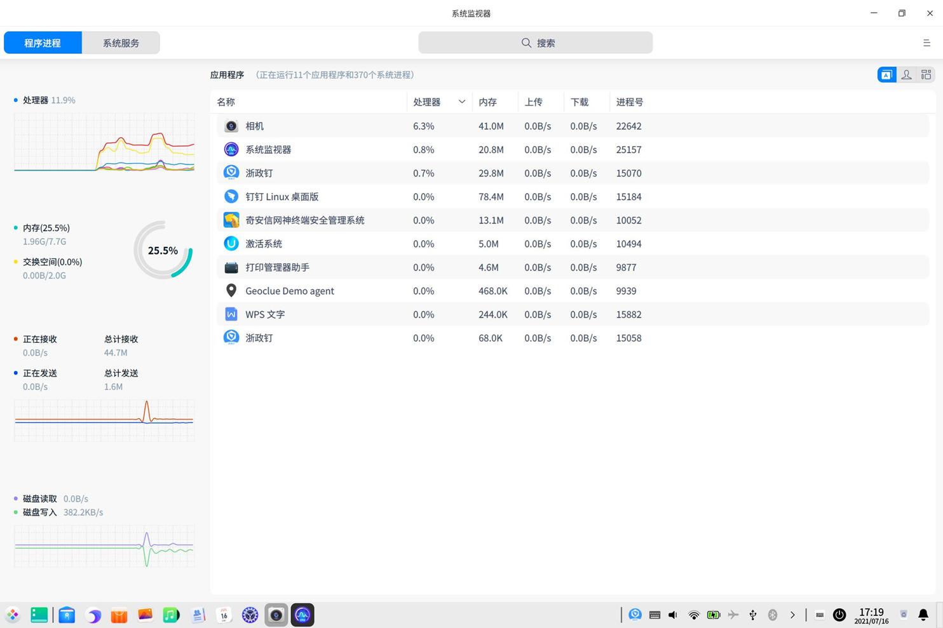Screen dimensions: 943x628
Task: Select the '钉钉 Linux 桌面版' process name
Action: pyautogui.click(x=282, y=197)
